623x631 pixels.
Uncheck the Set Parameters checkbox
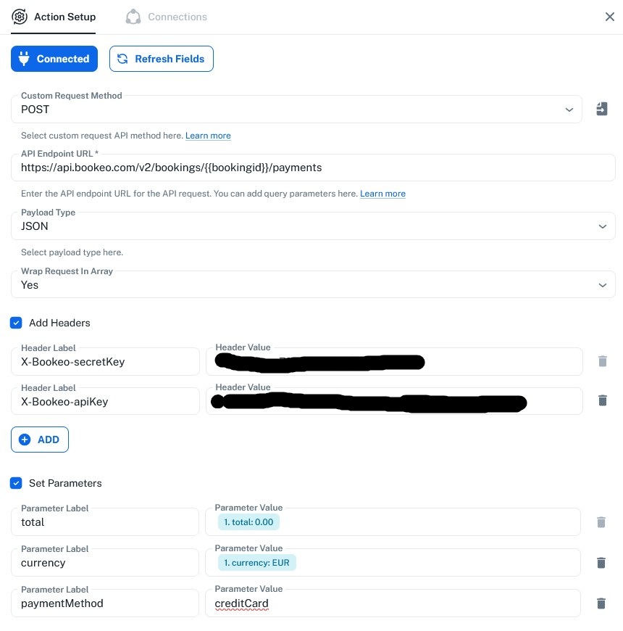16,483
